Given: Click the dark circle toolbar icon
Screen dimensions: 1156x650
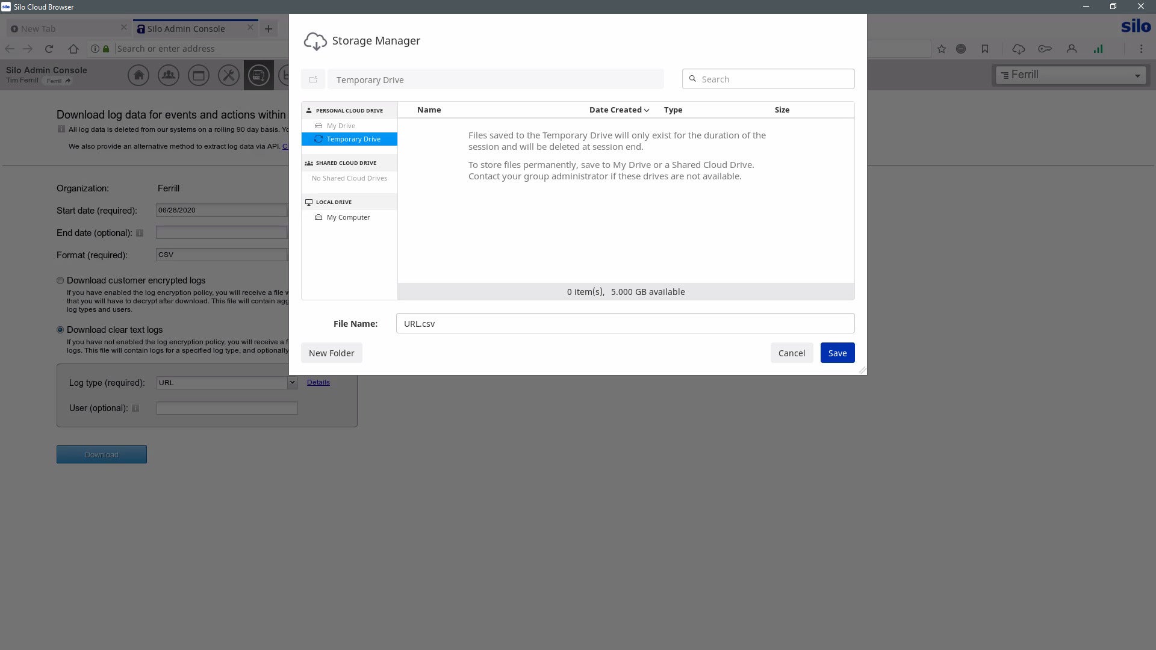Looking at the screenshot, I should (x=961, y=49).
